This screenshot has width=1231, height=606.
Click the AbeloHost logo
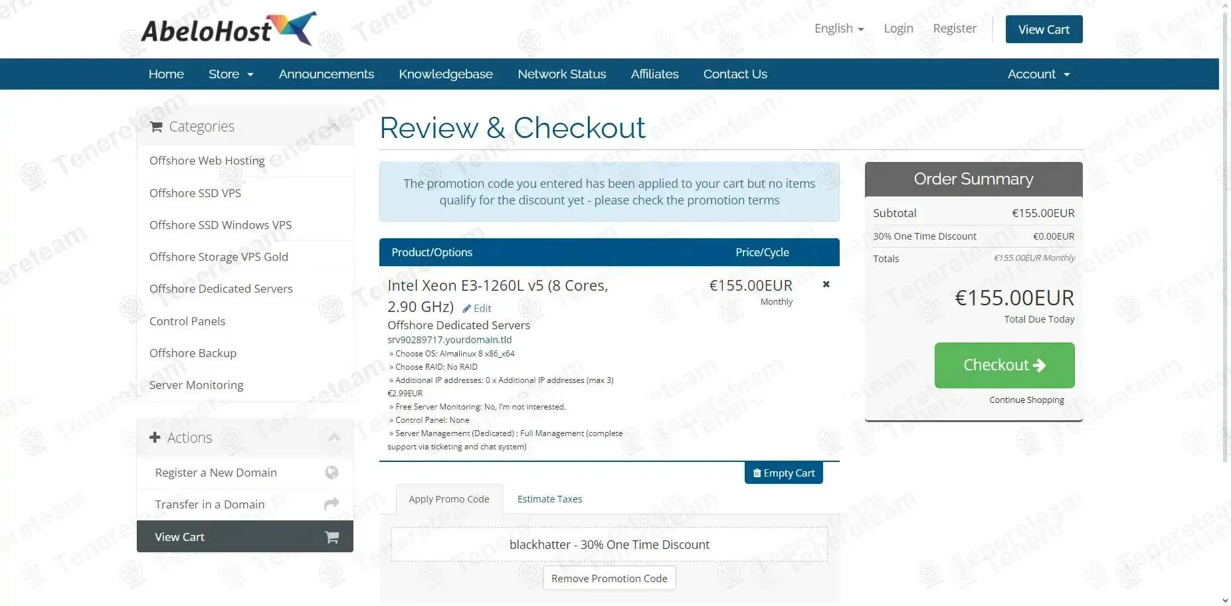229,29
